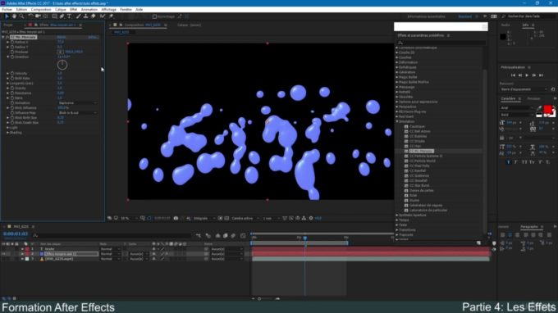The image size is (558, 313).
Task: Switch to the Audio panel tab
Action: (x=505, y=25)
